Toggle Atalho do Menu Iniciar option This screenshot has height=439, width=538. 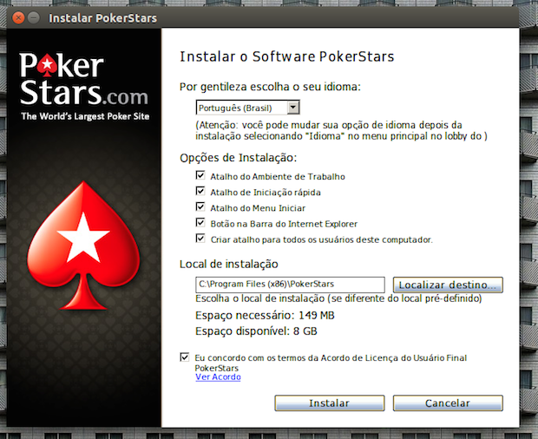tap(200, 206)
